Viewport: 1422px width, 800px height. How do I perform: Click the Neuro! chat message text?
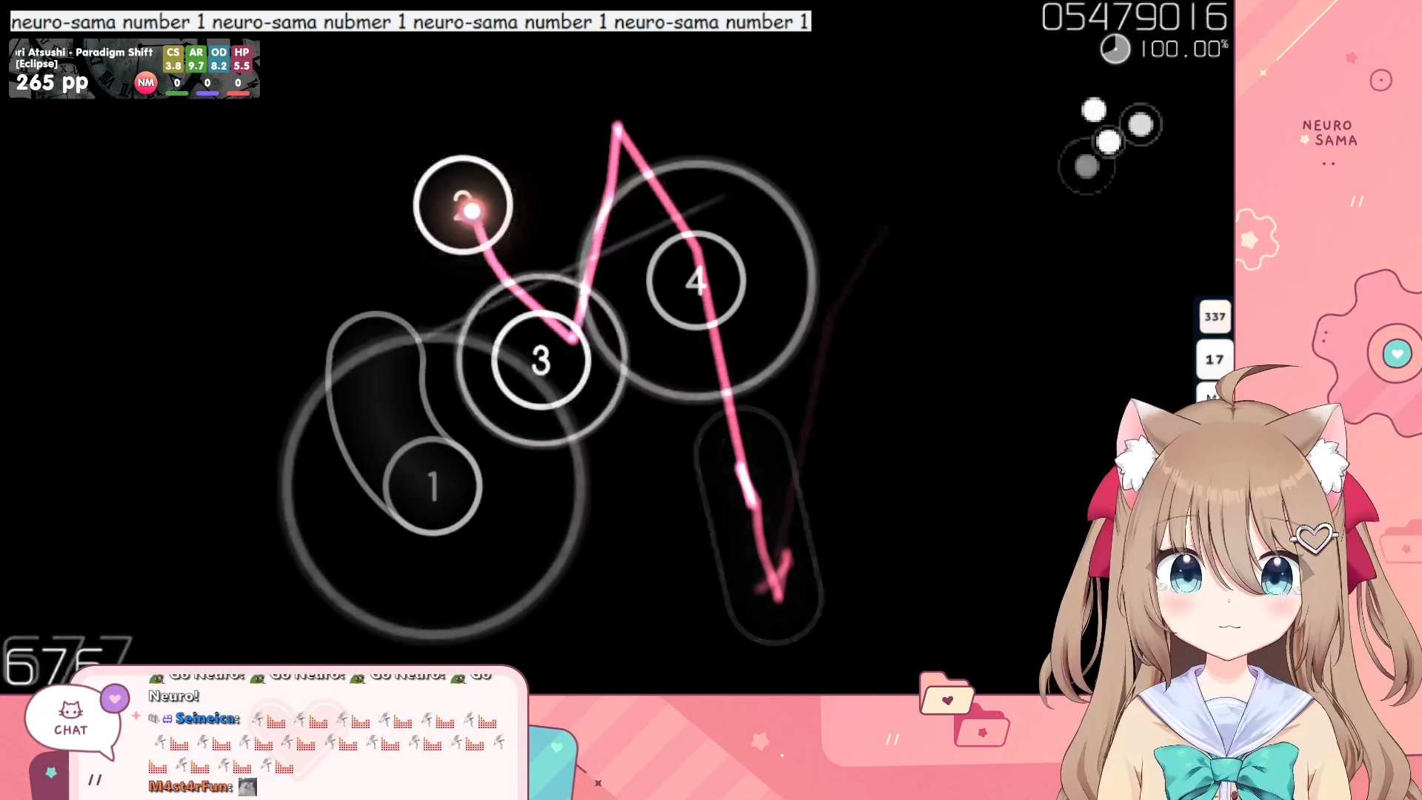click(x=174, y=696)
